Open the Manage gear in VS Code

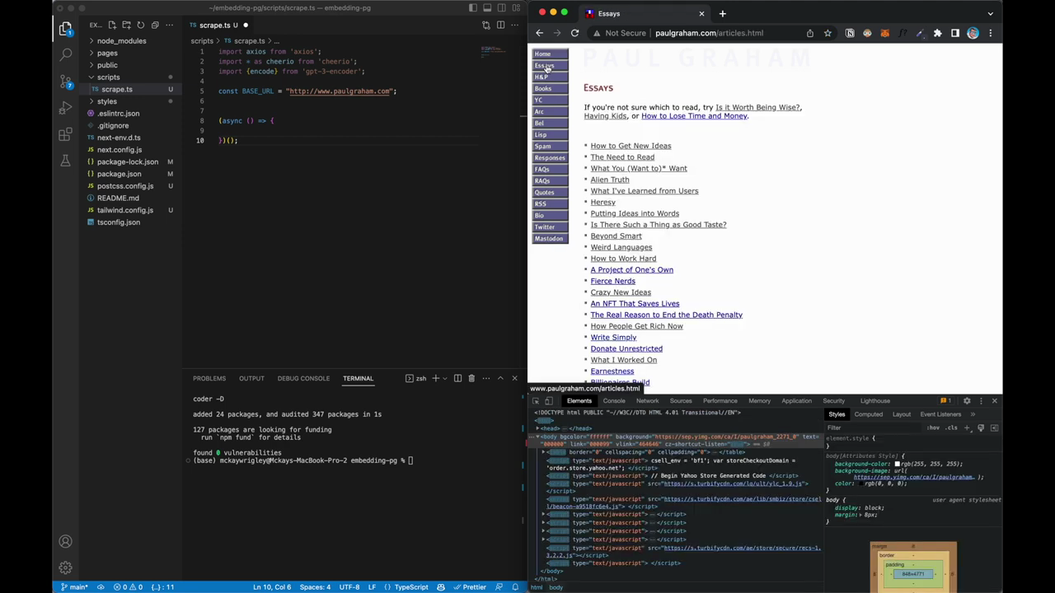pyautogui.click(x=65, y=567)
